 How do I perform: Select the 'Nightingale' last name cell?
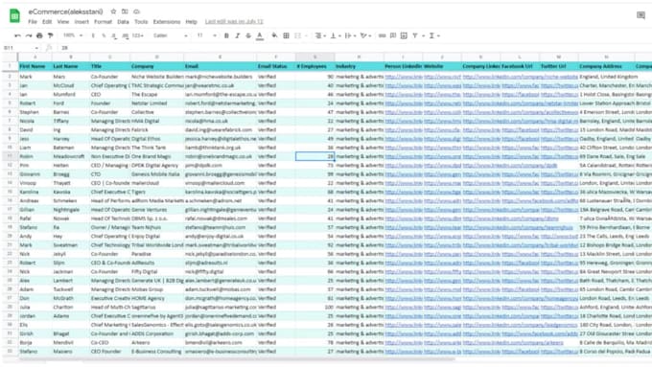[70, 210]
